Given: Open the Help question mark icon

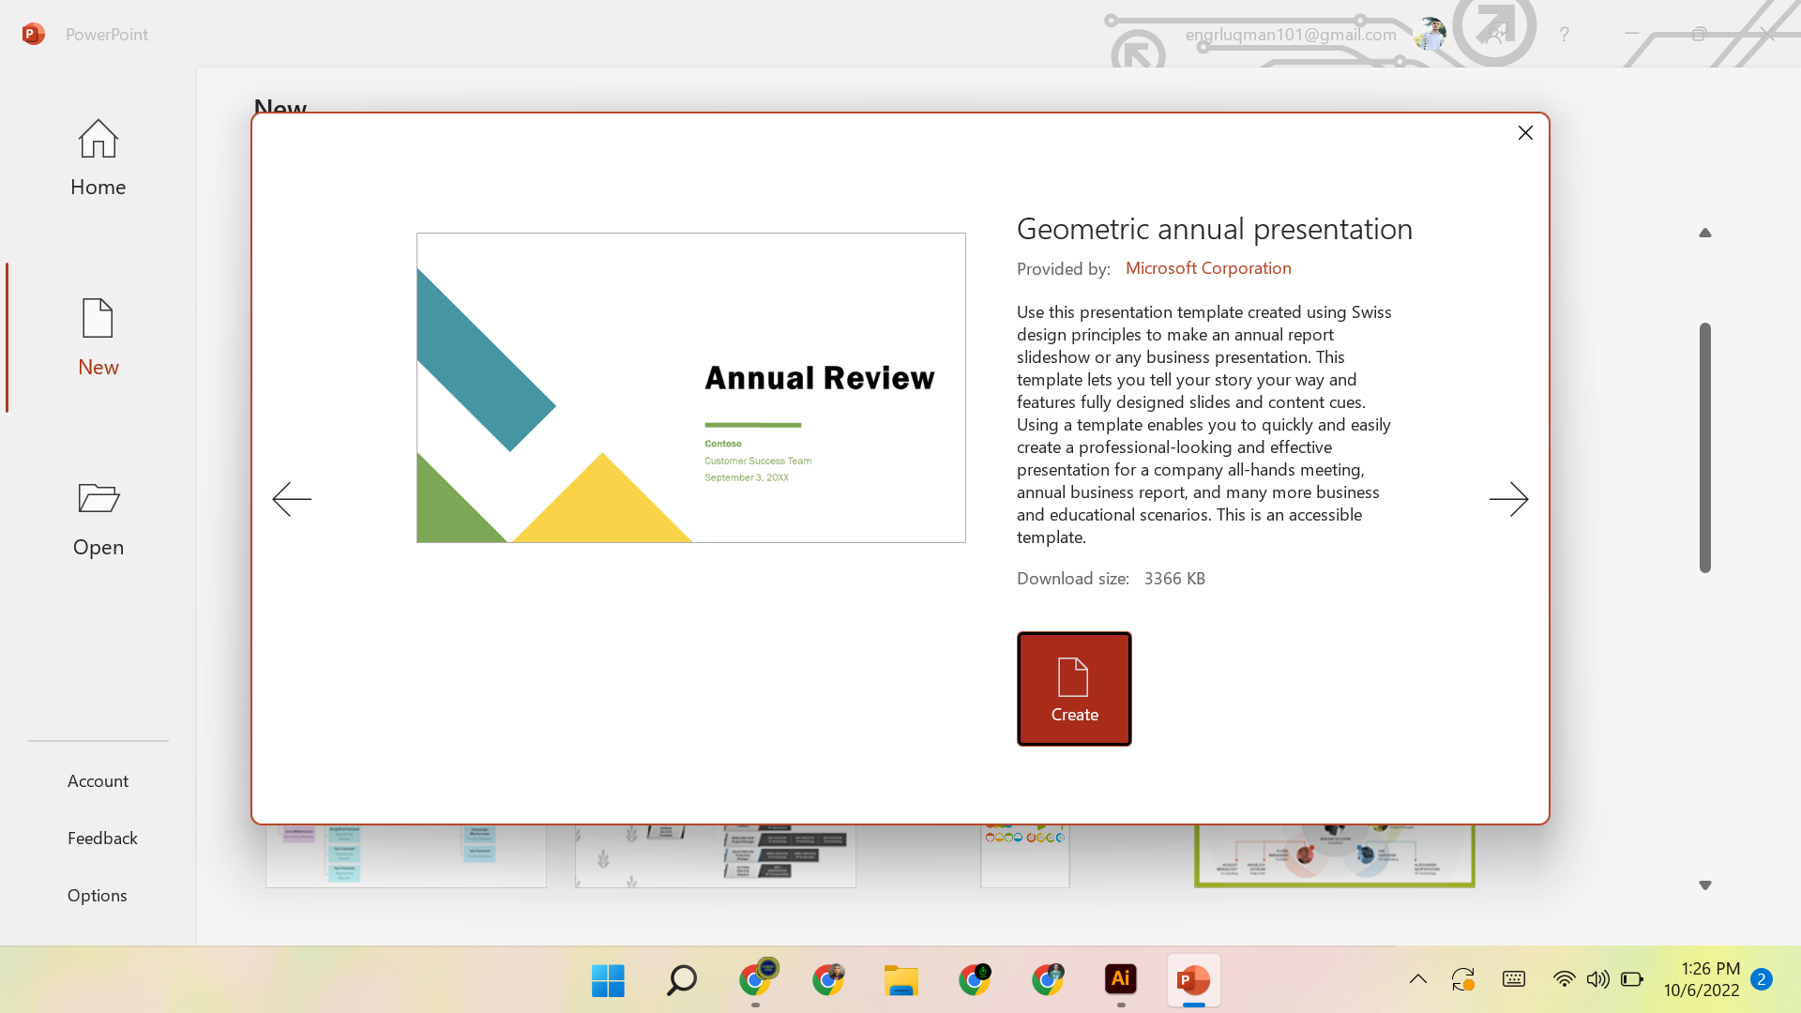Looking at the screenshot, I should [x=1565, y=34].
